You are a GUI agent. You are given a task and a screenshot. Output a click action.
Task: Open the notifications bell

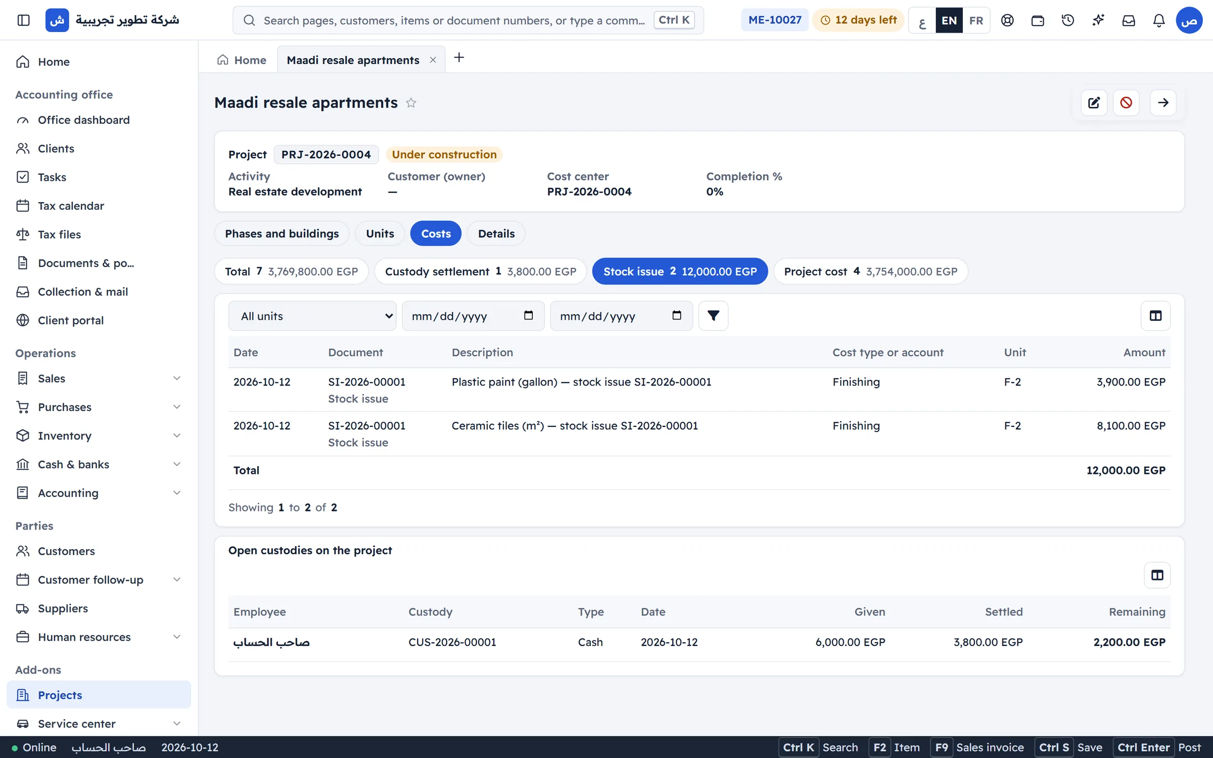click(x=1159, y=20)
